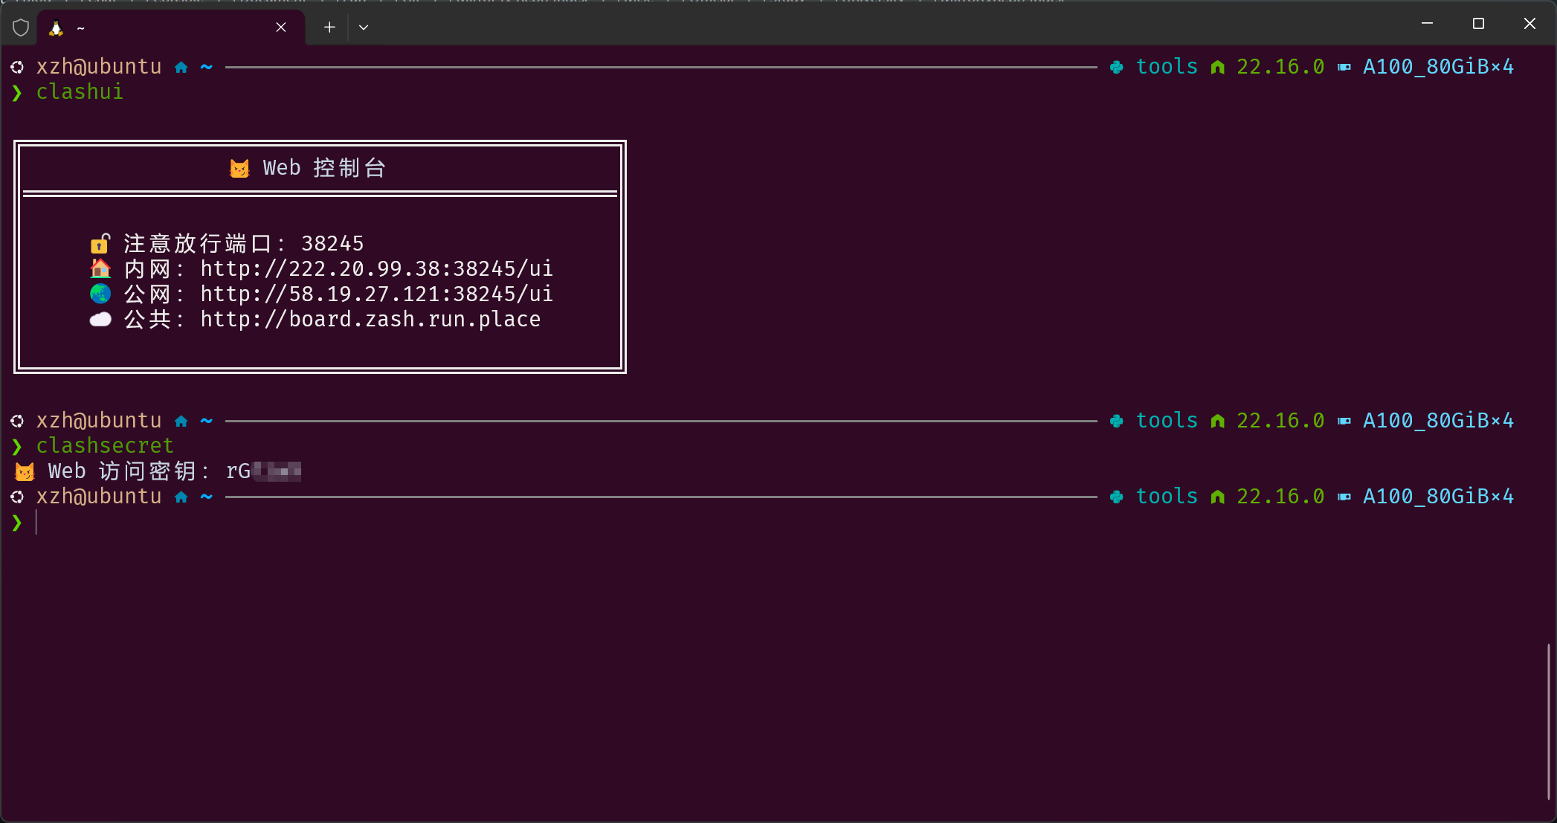Click the cat emoji beside "Web 控制台"
This screenshot has height=823, width=1557.
(x=239, y=169)
